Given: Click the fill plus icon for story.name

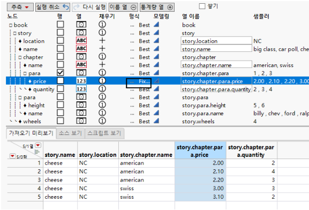Looking at the screenshot, I should (x=102, y=49).
